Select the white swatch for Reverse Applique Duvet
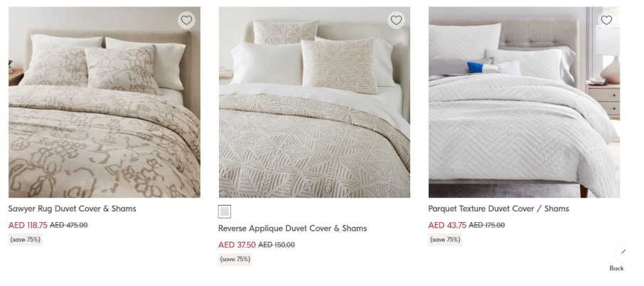Viewport: 644px width, 286px height. (x=225, y=211)
